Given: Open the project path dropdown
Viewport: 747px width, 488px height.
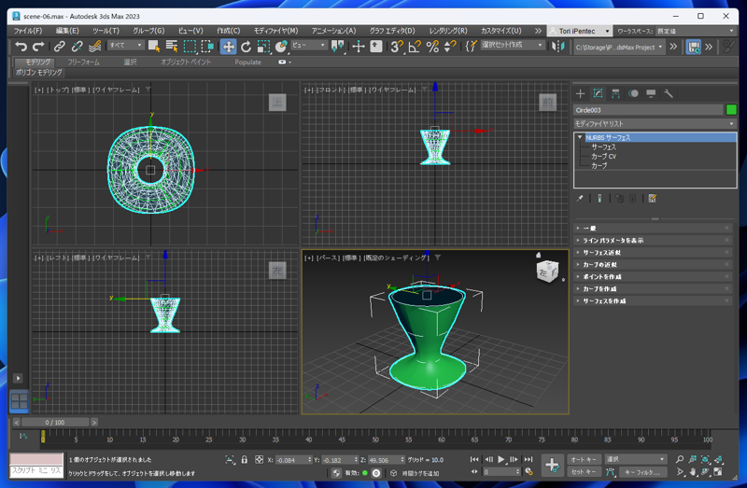Looking at the screenshot, I should click(618, 48).
